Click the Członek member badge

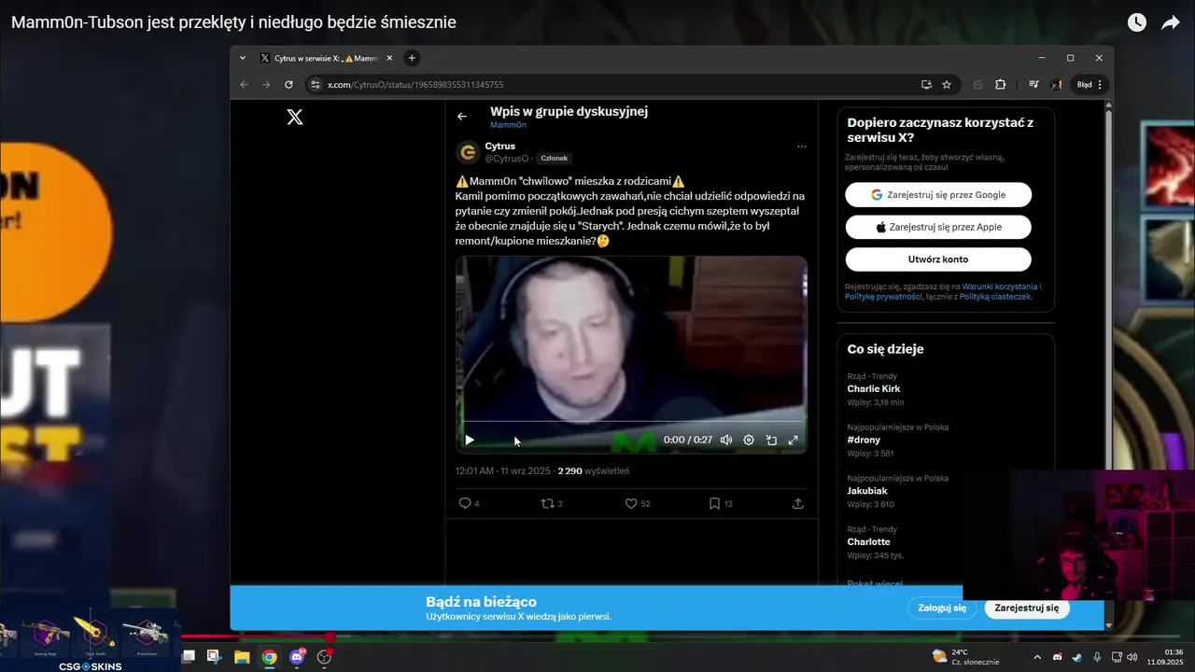pyautogui.click(x=555, y=159)
